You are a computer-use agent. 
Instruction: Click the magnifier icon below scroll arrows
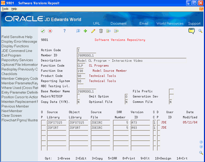coord(201,153)
